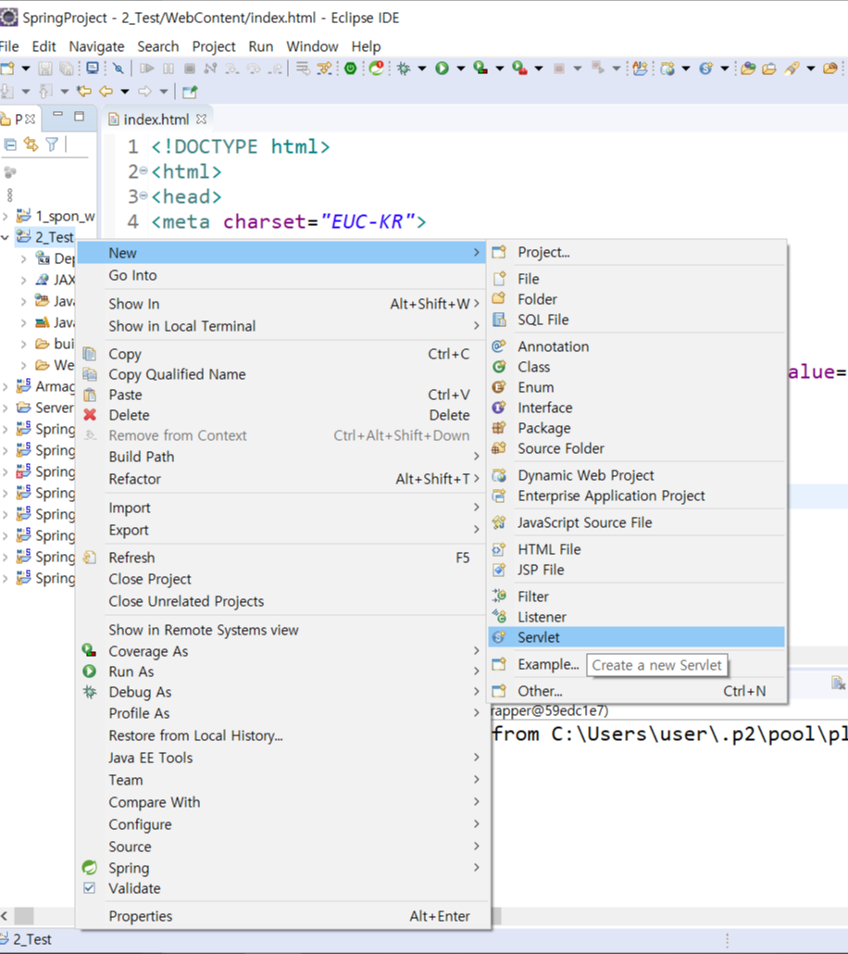Expand the 1_spon_w project node

(x=6, y=216)
